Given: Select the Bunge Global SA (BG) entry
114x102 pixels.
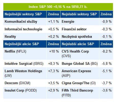Looking at the screenshot, I should pos(80,63).
